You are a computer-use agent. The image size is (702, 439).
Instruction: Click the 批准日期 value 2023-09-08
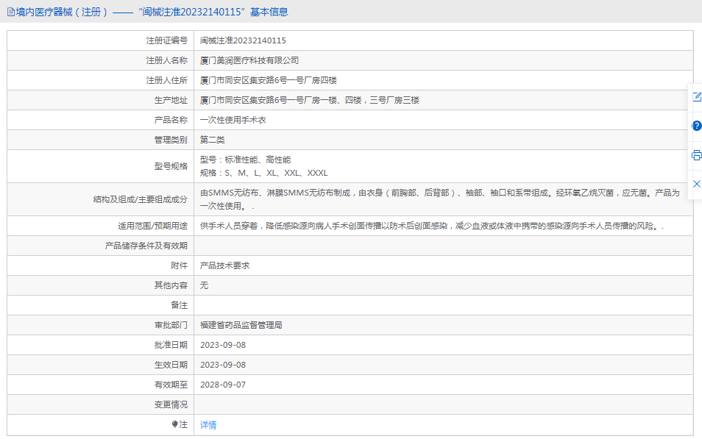pyautogui.click(x=223, y=345)
